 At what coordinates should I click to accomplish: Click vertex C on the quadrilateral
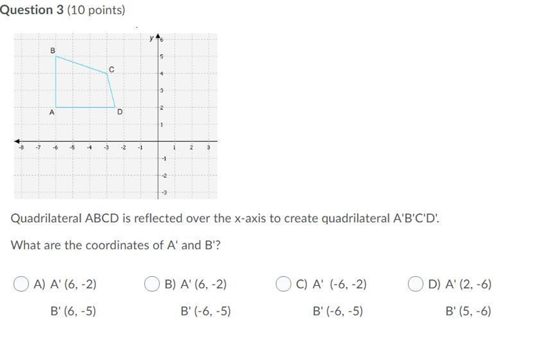tap(106, 73)
